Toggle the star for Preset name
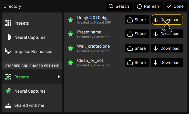This screenshot has height=114, width=189. click(x=70, y=34)
